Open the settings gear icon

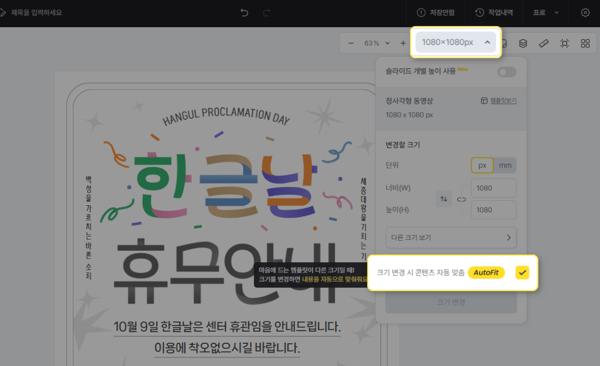point(585,12)
